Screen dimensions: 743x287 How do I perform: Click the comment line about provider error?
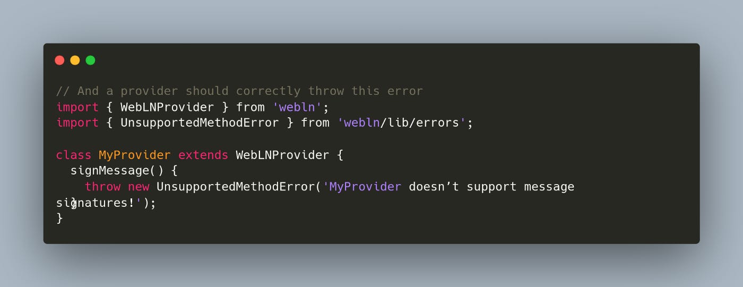click(239, 91)
